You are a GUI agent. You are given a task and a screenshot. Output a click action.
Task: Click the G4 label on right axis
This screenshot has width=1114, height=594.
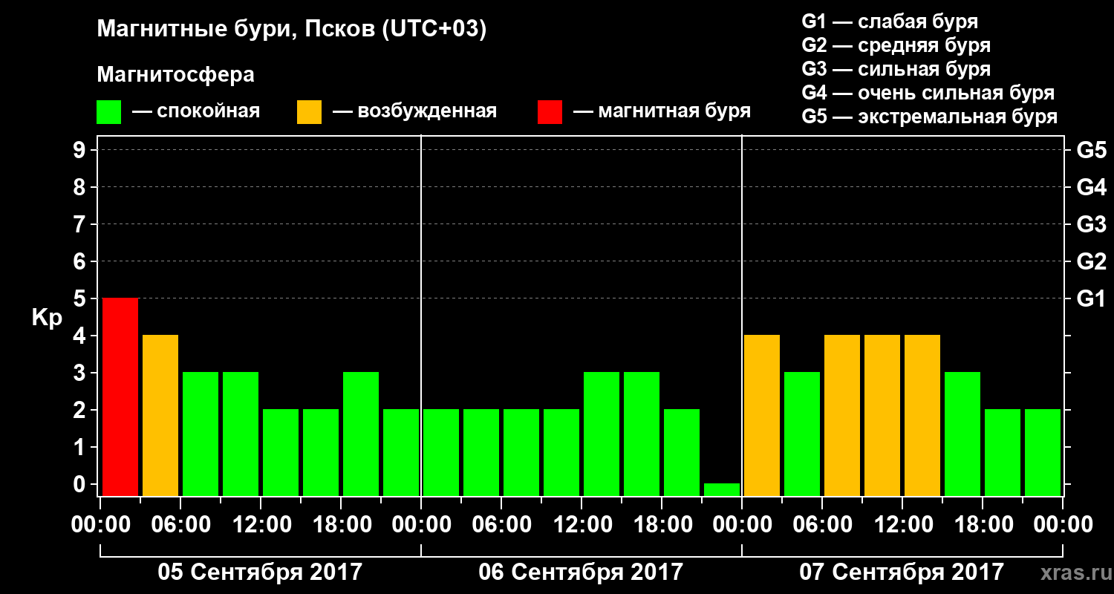pyautogui.click(x=1092, y=187)
